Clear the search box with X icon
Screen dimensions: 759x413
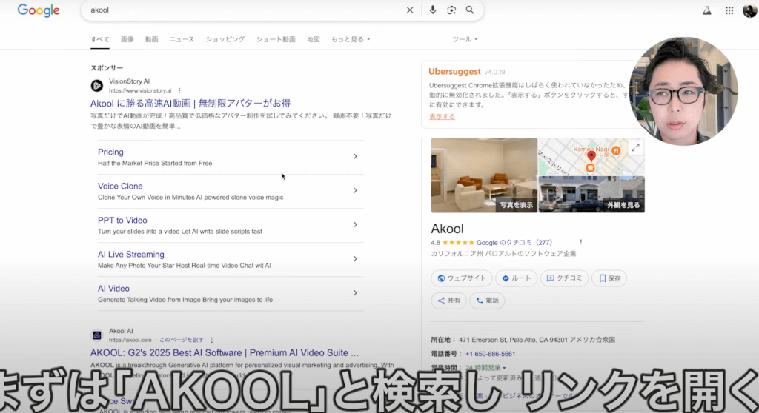click(x=410, y=10)
